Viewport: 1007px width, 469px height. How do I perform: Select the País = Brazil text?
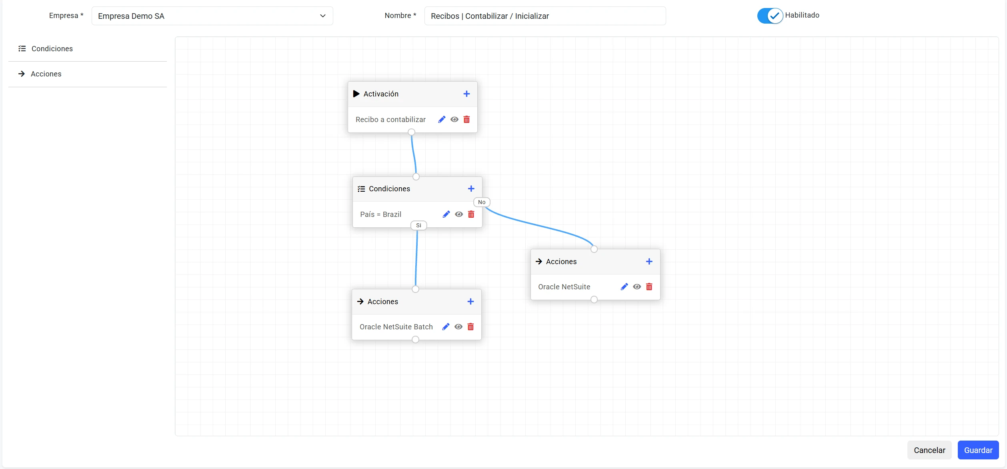click(380, 214)
